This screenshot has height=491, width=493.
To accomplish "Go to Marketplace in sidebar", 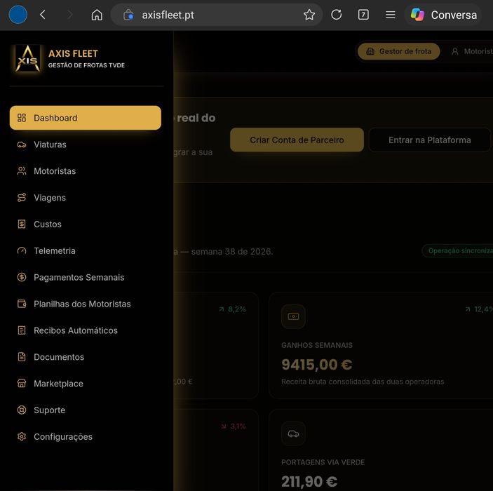I will pyautogui.click(x=86, y=384).
